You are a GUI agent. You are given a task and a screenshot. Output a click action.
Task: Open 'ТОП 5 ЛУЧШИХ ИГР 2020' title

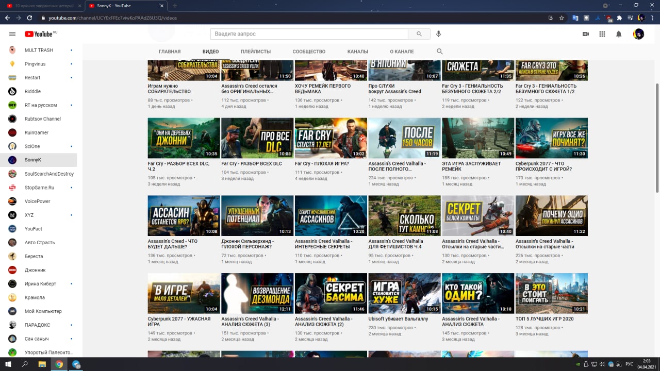click(x=544, y=318)
